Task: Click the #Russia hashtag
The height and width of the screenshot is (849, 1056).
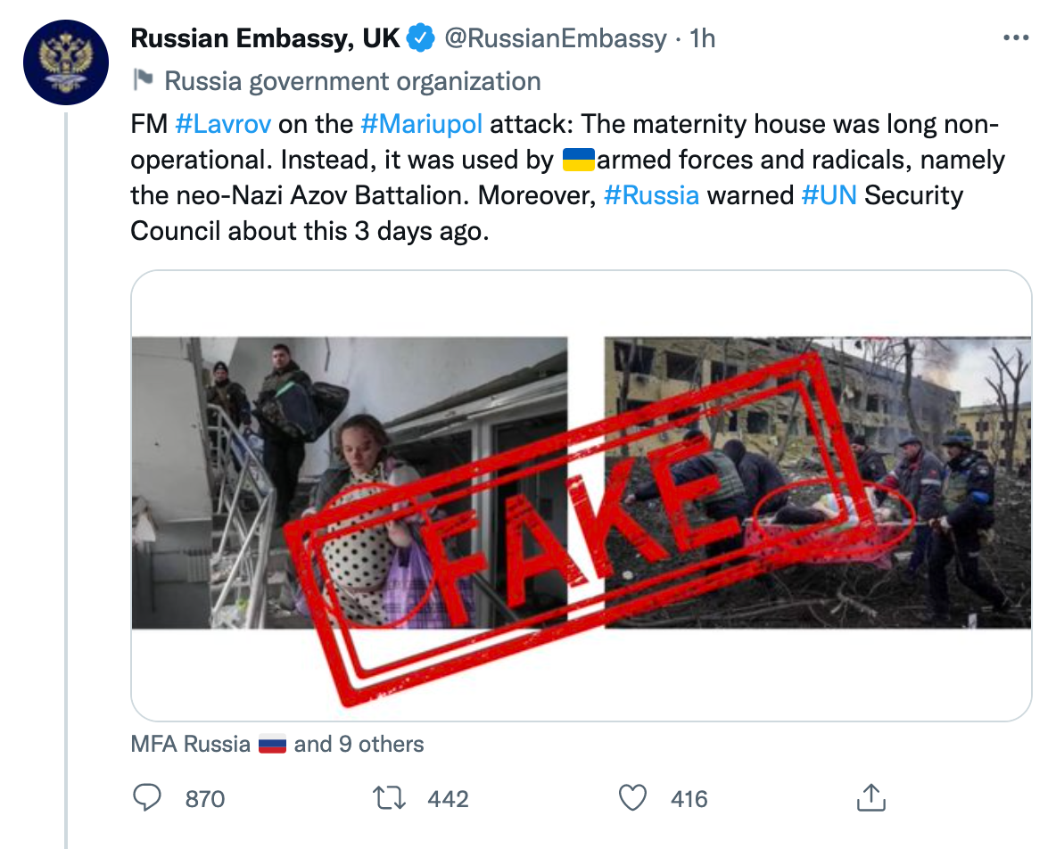Action: pyautogui.click(x=651, y=194)
